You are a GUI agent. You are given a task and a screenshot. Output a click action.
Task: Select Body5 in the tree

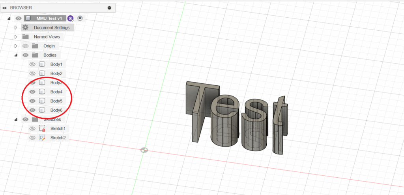click(x=56, y=101)
